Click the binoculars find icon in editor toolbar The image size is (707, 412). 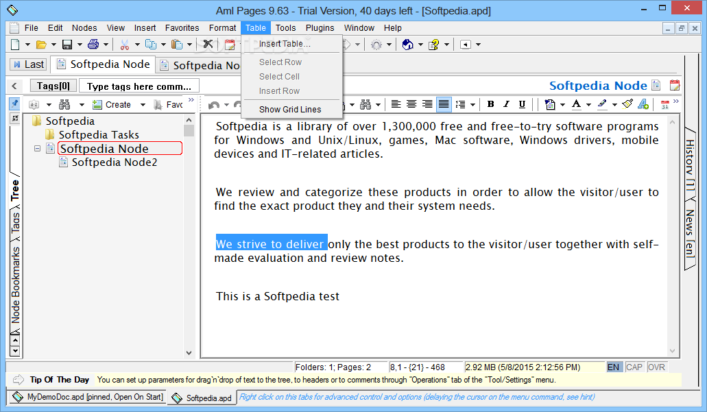(x=366, y=105)
